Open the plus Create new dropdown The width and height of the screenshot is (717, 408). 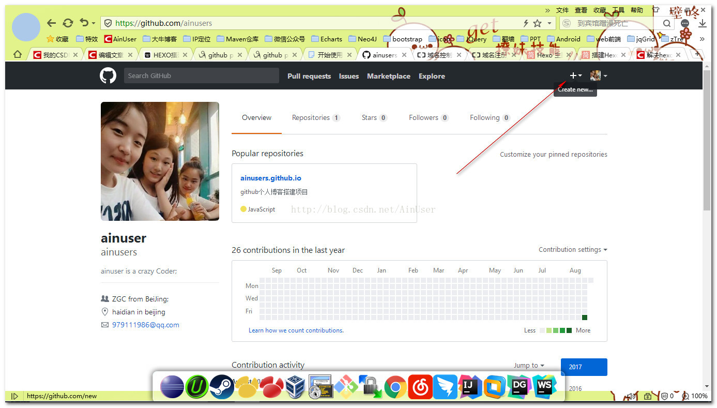click(x=575, y=75)
